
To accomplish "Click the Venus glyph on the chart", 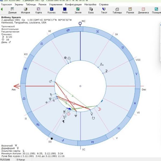I will (92, 114).
